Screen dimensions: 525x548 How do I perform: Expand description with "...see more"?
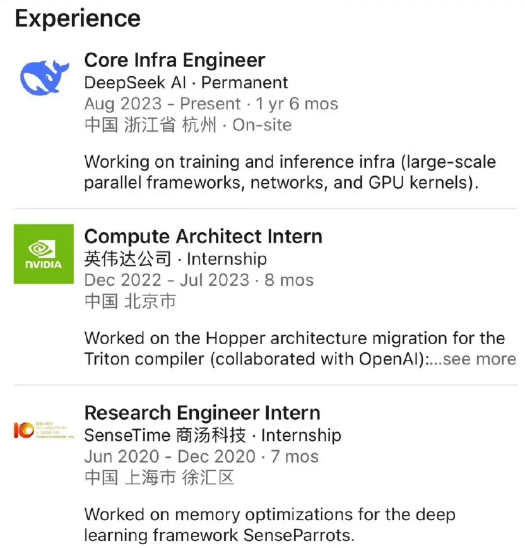click(479, 359)
